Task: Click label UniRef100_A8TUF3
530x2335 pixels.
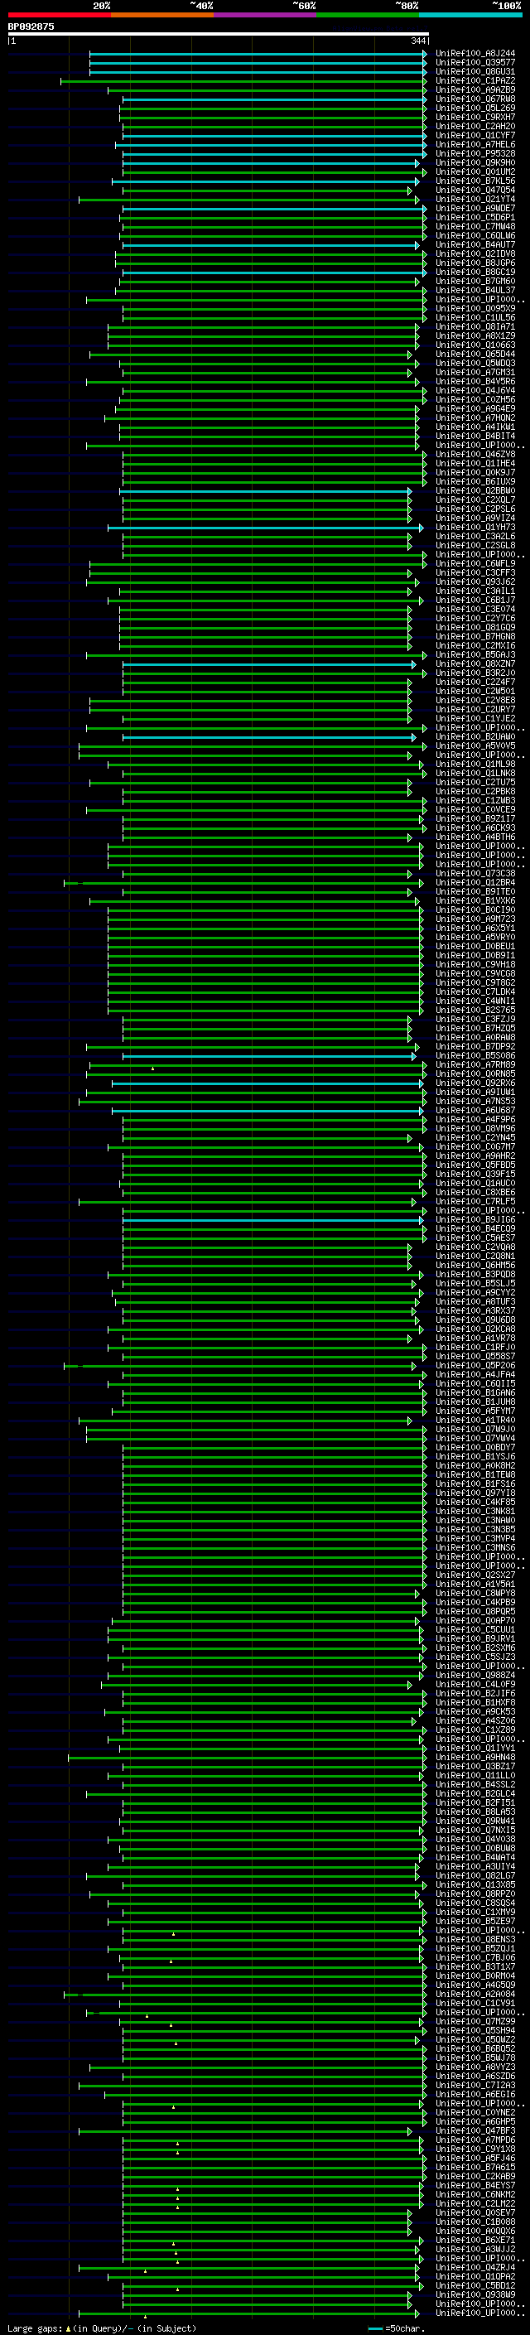Action: click(475, 1301)
